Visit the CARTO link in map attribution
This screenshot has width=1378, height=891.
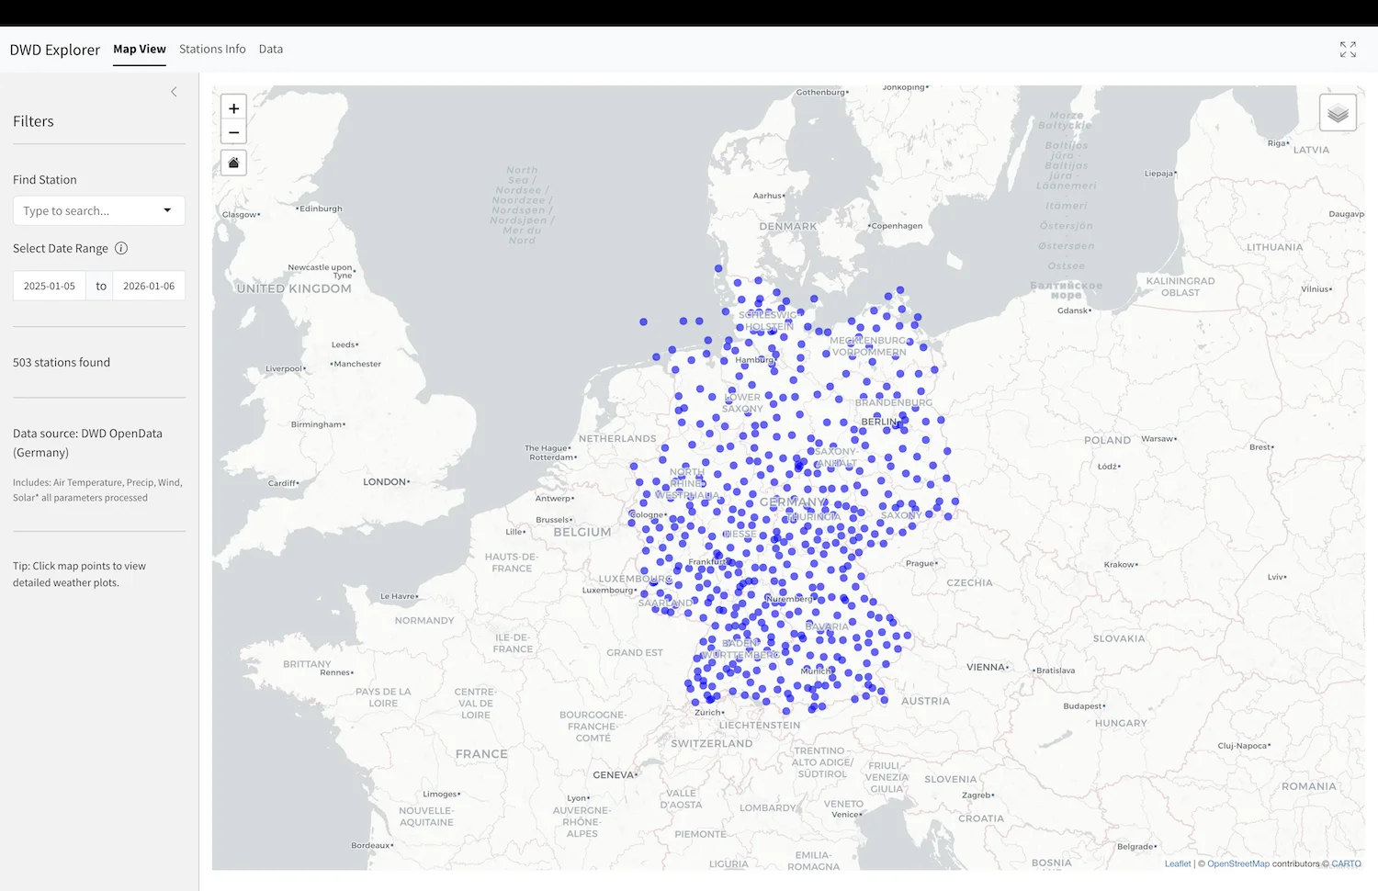pyautogui.click(x=1346, y=863)
